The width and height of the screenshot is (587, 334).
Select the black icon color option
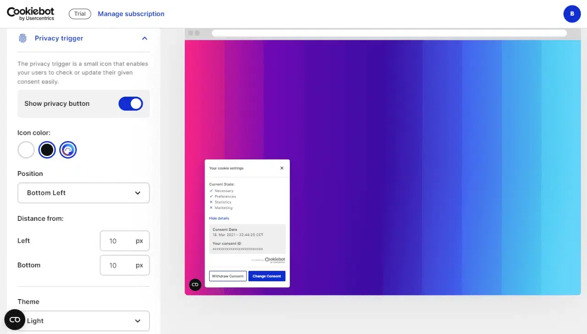point(47,149)
